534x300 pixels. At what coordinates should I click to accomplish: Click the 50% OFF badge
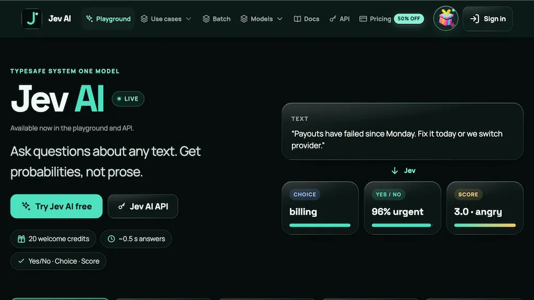click(409, 19)
